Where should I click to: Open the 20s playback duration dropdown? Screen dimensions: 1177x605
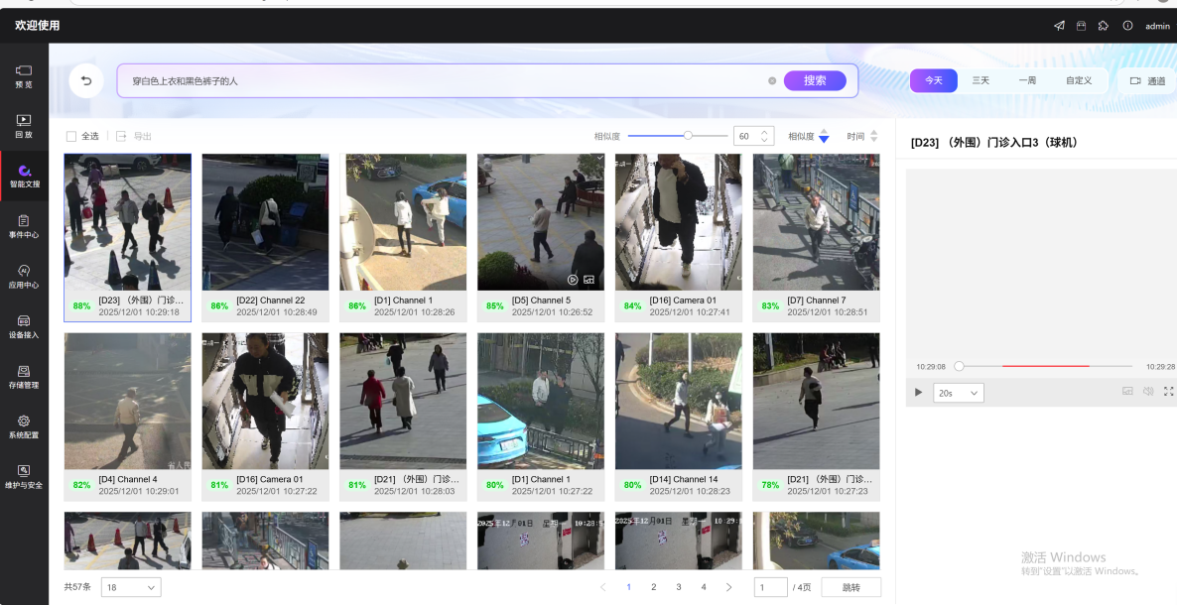click(x=959, y=393)
